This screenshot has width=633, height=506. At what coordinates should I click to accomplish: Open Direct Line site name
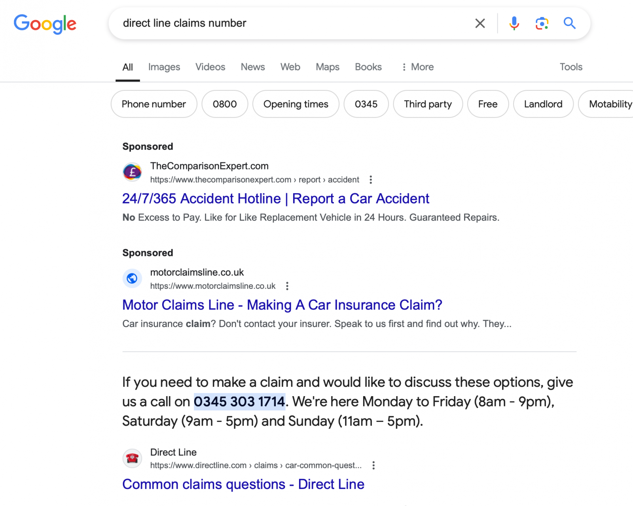point(173,452)
